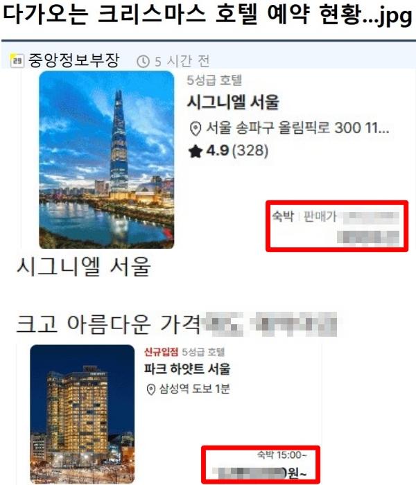Image resolution: width=416 pixels, height=485 pixels.
Task: Open the 파크 하얏트 서울 building photo
Action: tap(83, 414)
